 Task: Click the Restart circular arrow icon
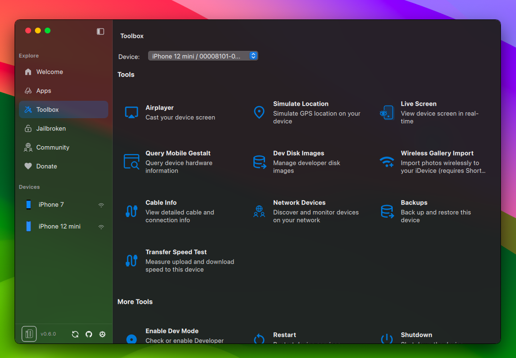tap(259, 339)
